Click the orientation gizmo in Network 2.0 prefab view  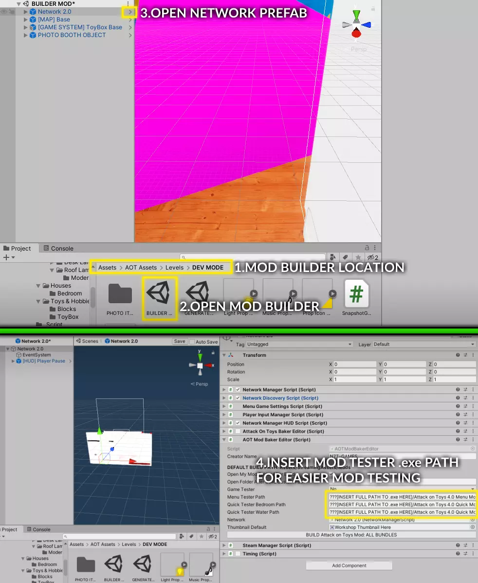201,365
